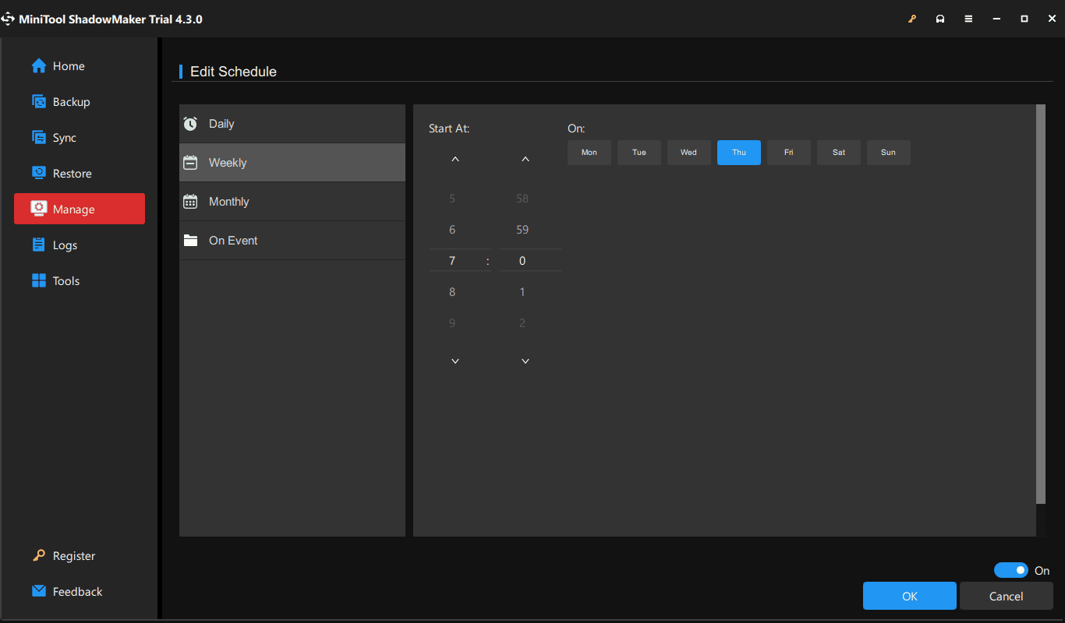This screenshot has height=623, width=1065.
Task: Select Wed as backup day
Action: tap(689, 153)
